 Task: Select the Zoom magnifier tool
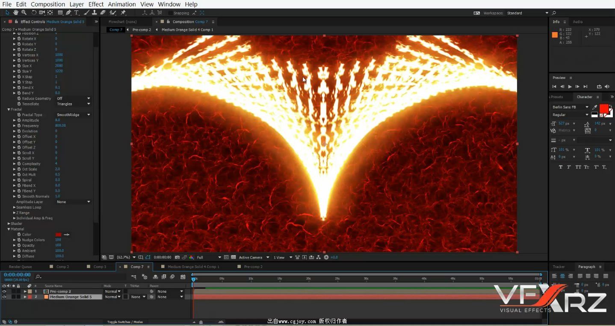(24, 13)
